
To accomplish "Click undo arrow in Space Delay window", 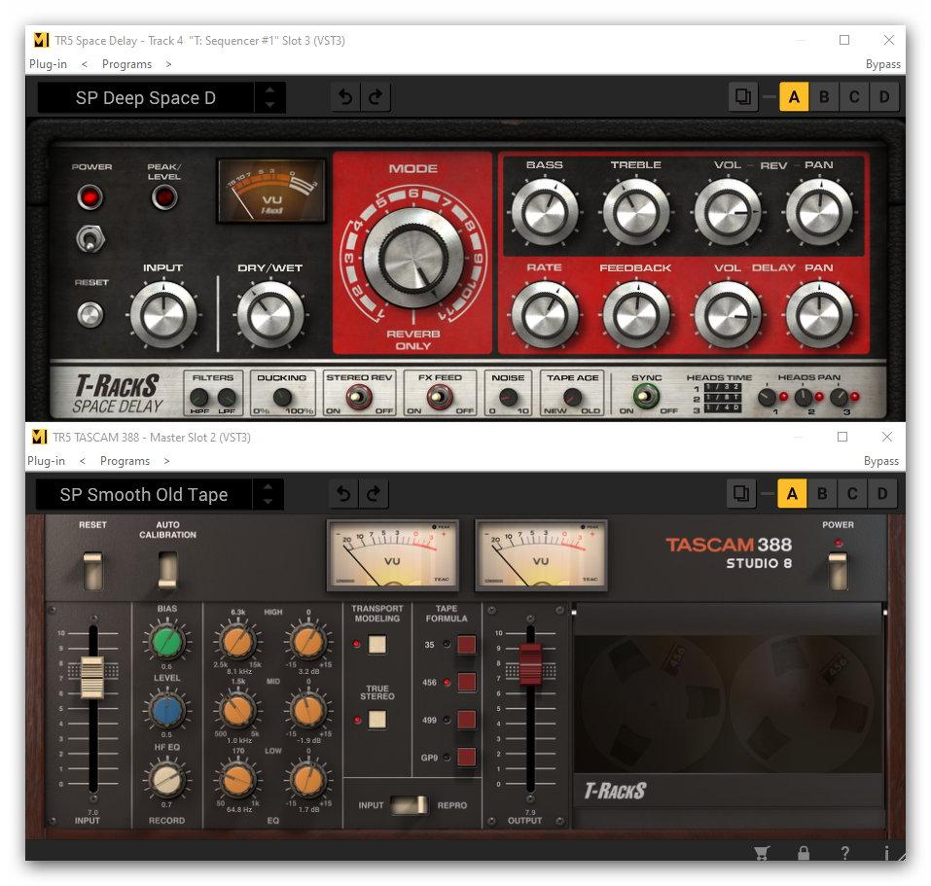I will pos(345,96).
